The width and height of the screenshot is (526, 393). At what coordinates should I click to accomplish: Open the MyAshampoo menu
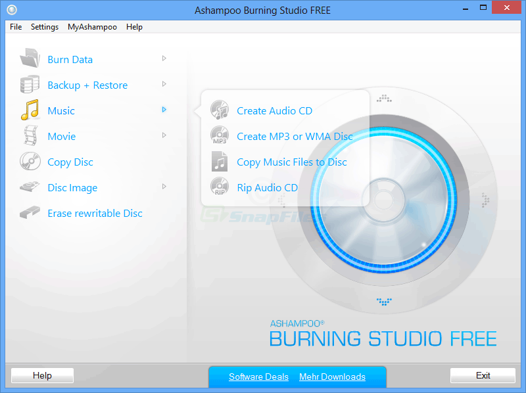[x=92, y=27]
